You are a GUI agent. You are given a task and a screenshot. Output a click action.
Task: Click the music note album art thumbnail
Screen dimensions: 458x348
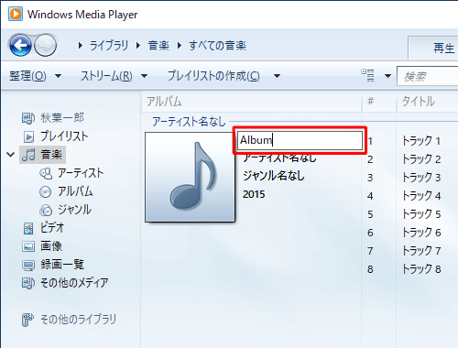click(190, 177)
